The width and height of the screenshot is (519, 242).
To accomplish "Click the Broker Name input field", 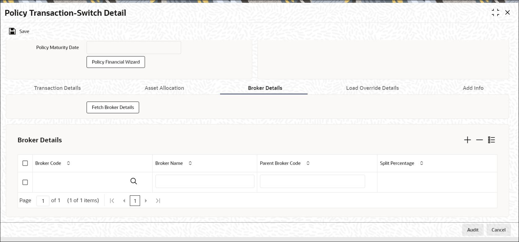I will click(205, 182).
